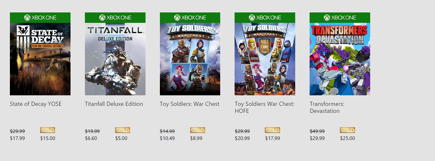Click the Titanfall Deluxe Edition title link

coord(114,104)
